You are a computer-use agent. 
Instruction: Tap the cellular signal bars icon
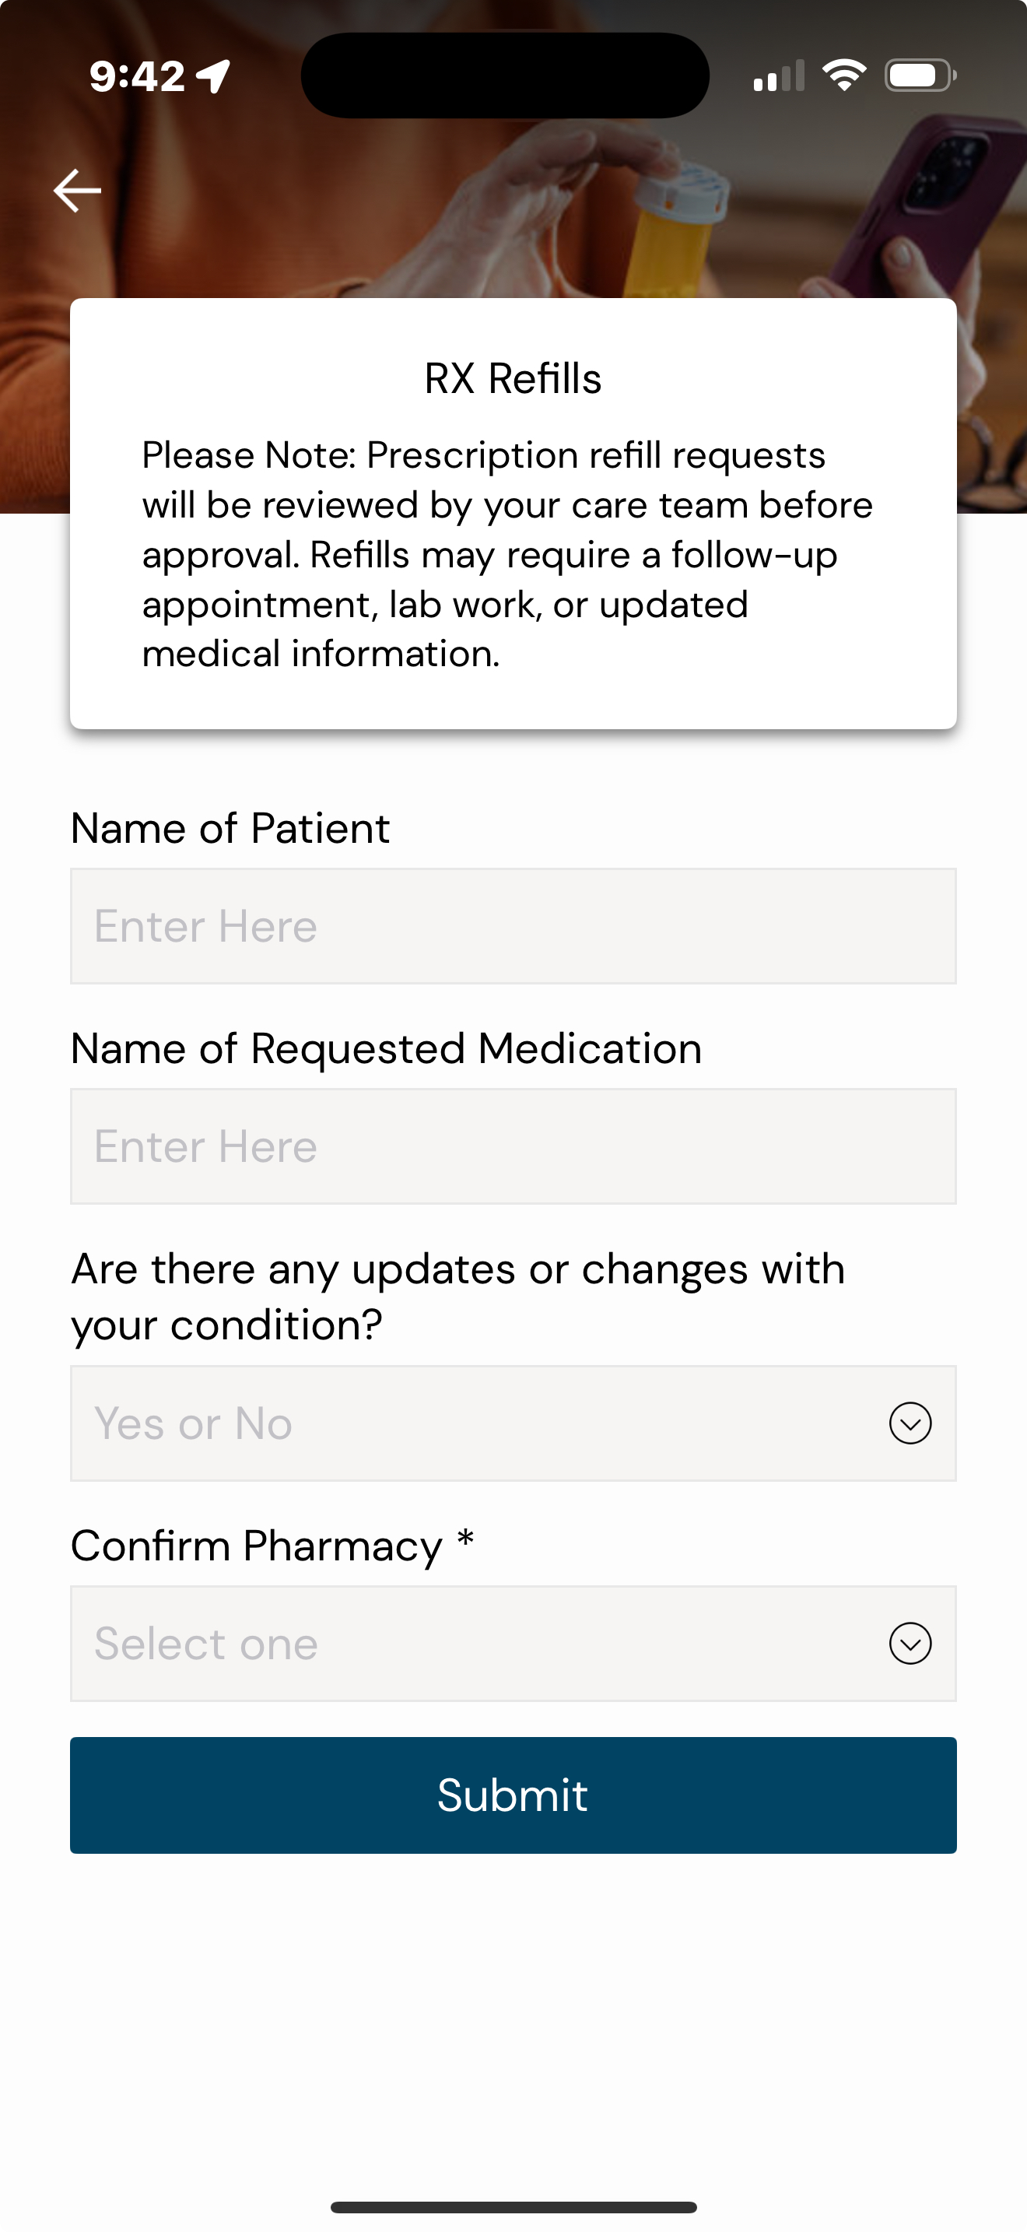(x=779, y=76)
